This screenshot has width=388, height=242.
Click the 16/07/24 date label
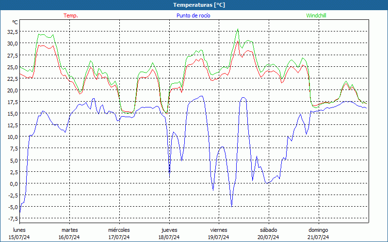coord(69,237)
